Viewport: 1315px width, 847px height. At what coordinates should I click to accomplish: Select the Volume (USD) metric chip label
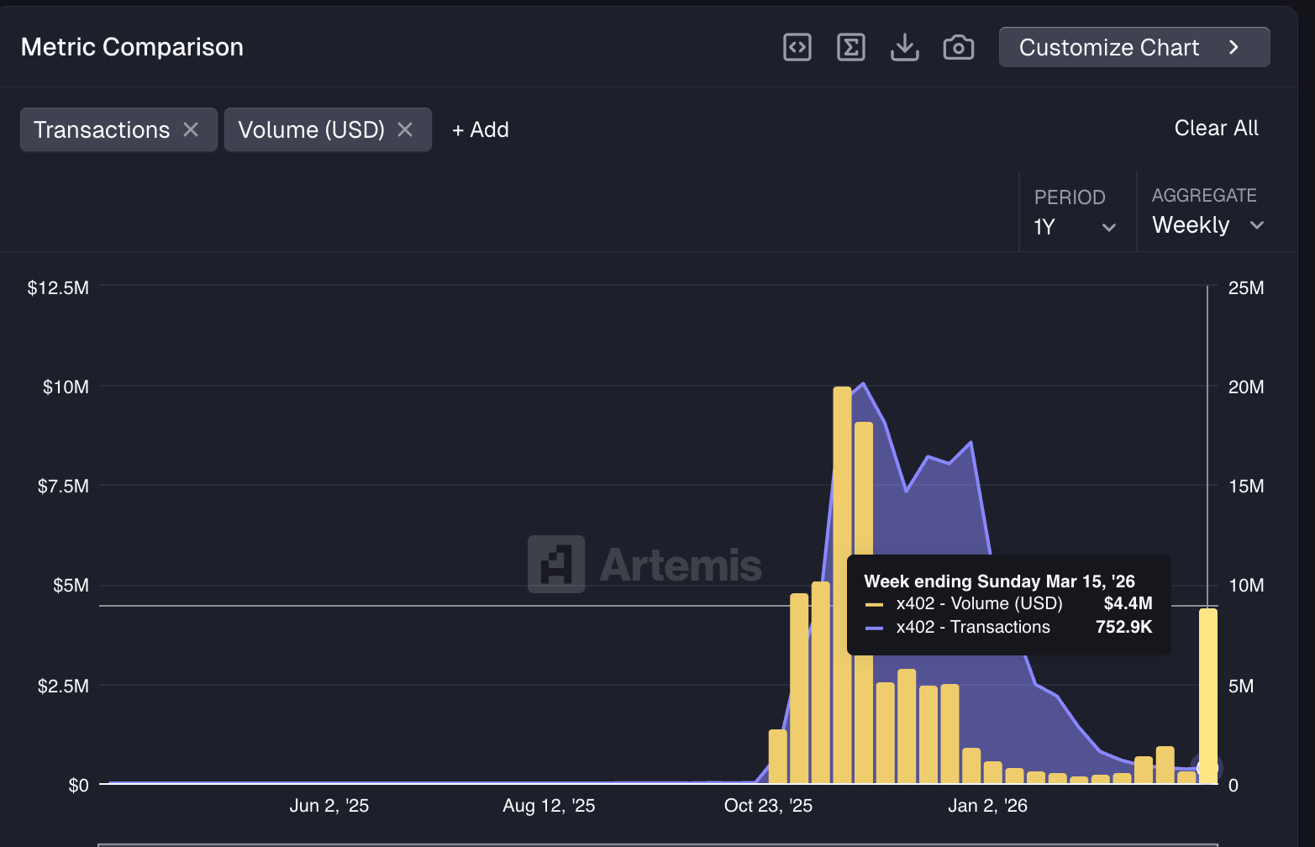[311, 129]
